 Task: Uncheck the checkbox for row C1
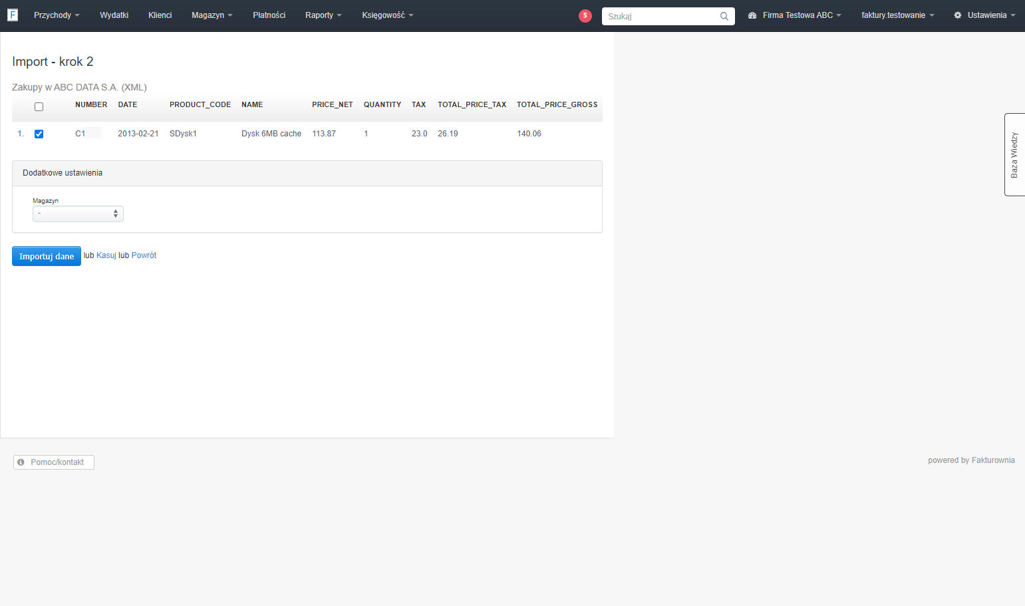[x=39, y=134]
